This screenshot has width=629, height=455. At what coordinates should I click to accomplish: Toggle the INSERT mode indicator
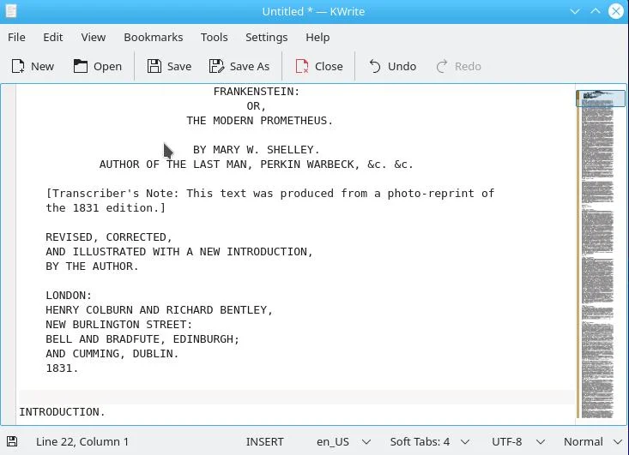pyautogui.click(x=265, y=442)
